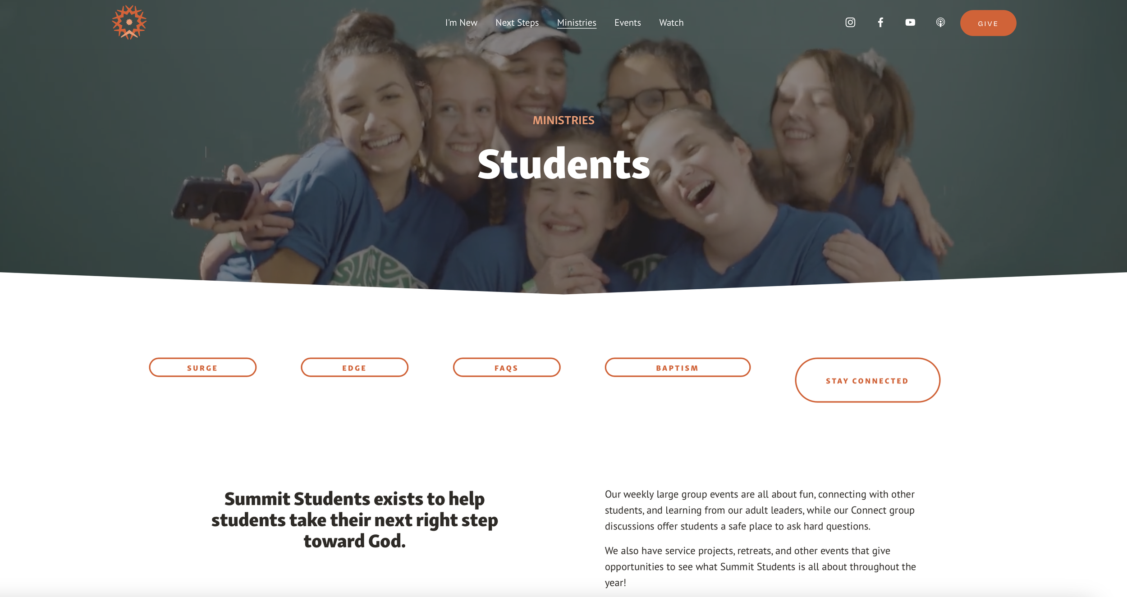Viewport: 1127px width, 597px height.
Task: Go home via the orange starburst logo
Action: (129, 22)
